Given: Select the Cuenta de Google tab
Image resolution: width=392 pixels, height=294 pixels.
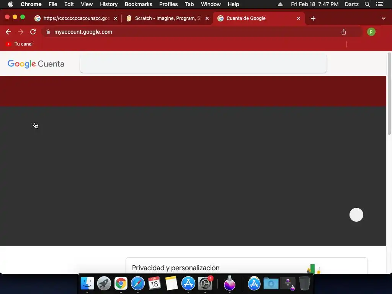Looking at the screenshot, I should pos(259,18).
